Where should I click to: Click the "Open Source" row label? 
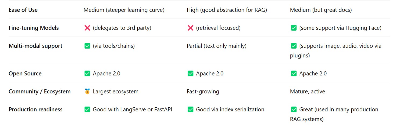tap(25, 74)
